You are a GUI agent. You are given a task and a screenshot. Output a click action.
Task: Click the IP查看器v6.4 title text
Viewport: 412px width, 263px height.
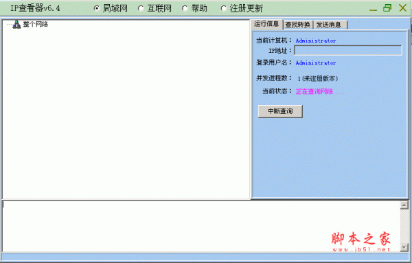[35, 8]
